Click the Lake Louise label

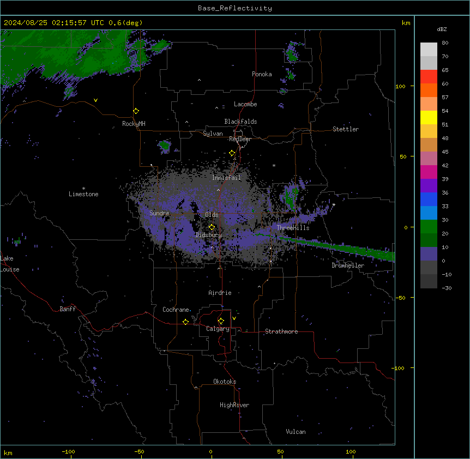(10, 264)
